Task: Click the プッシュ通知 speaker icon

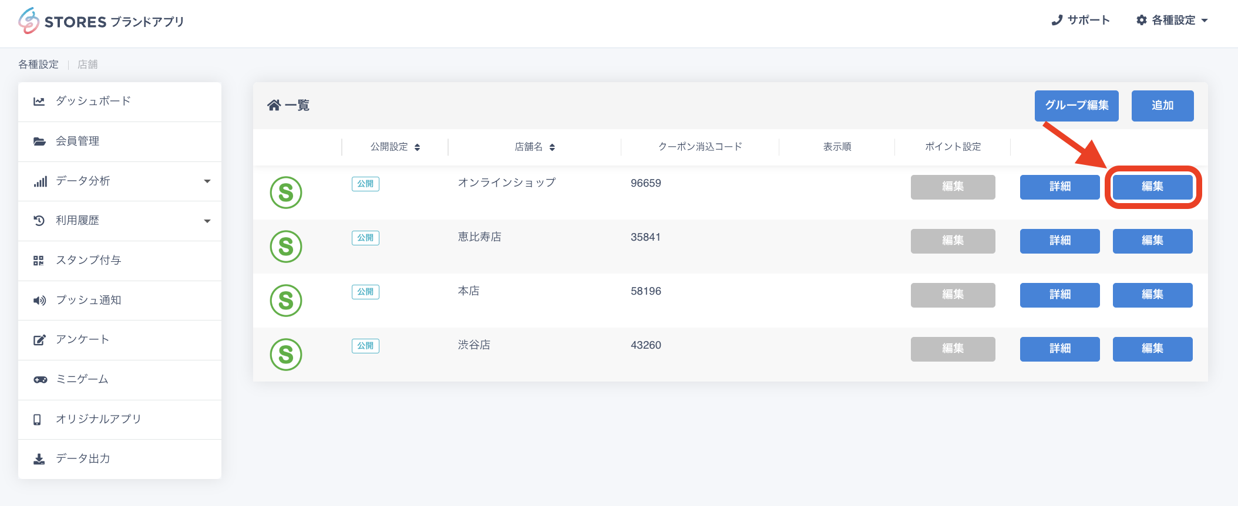Action: click(x=40, y=301)
